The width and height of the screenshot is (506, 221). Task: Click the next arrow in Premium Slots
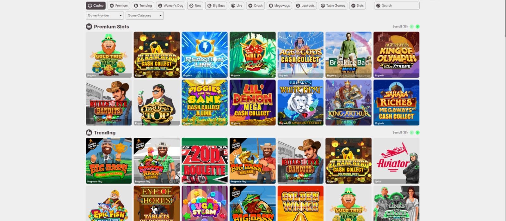[x=417, y=27]
